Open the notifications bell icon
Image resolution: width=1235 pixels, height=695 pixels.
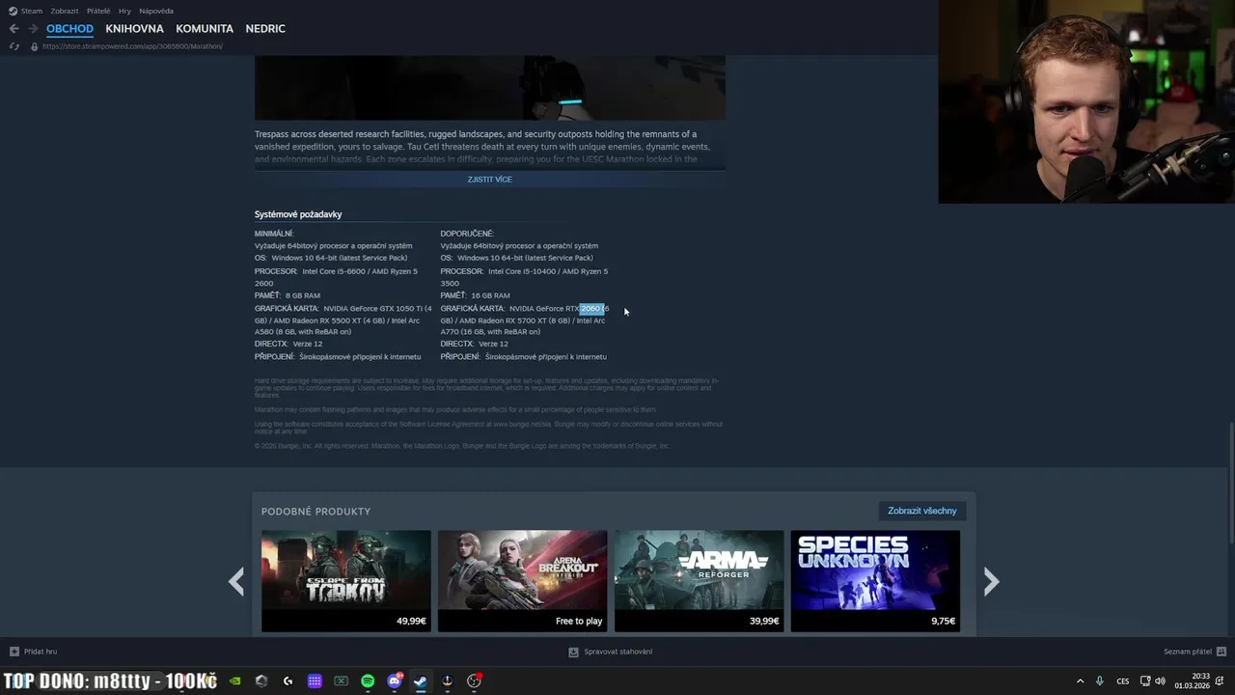1219,681
